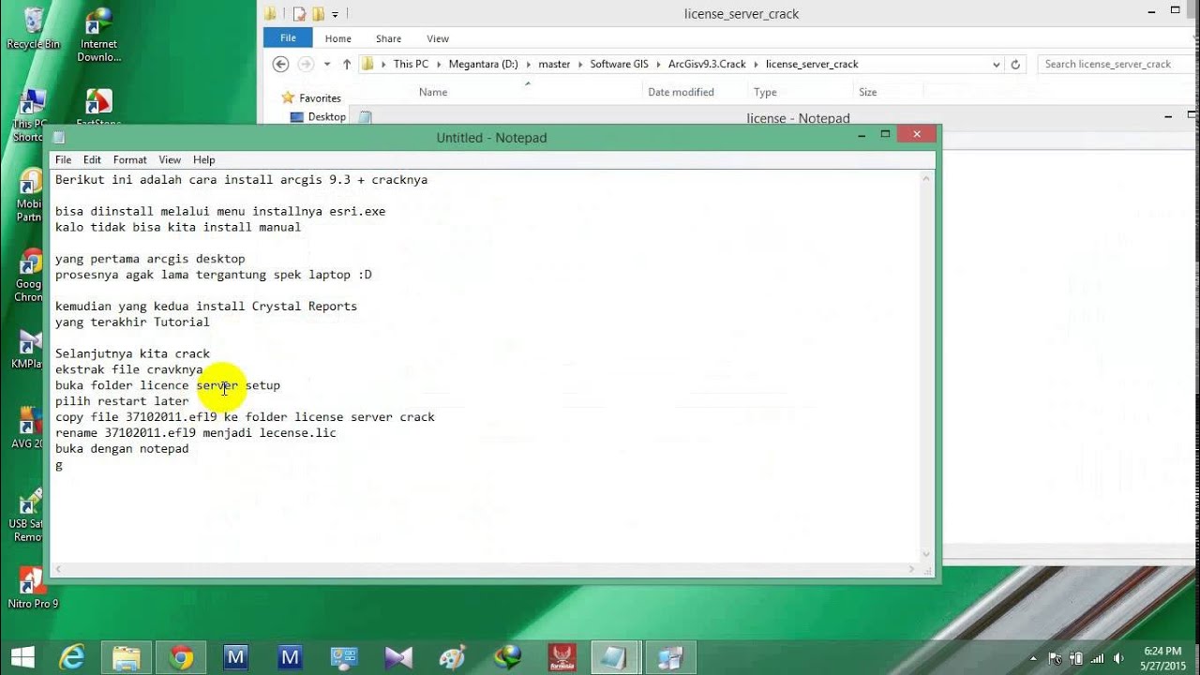Click the Notepad horizontal scrollbar right arrow
This screenshot has height=675, width=1200.
911,568
